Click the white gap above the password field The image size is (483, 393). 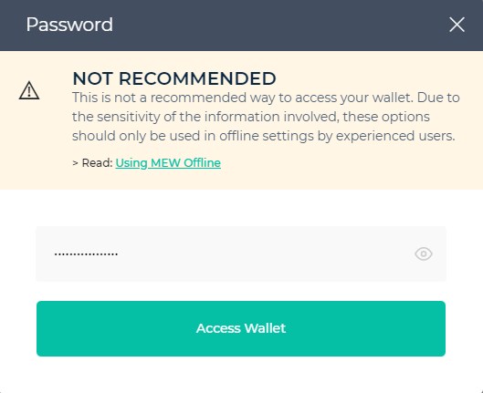coord(241,208)
